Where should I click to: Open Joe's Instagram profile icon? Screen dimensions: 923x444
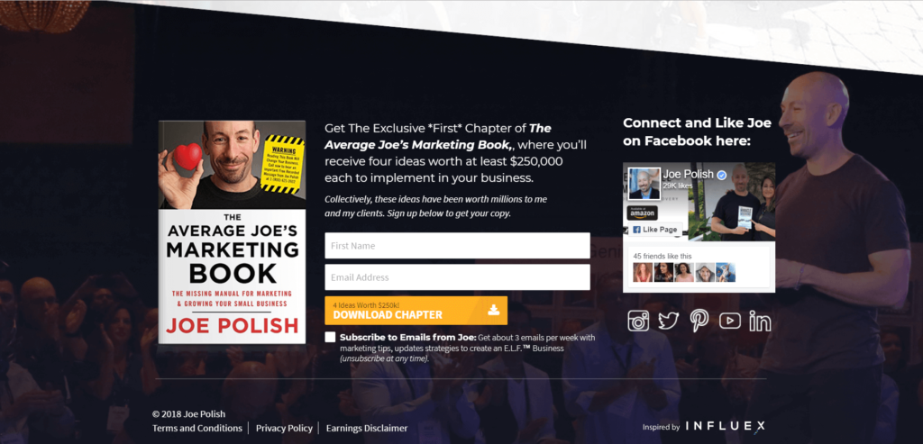[x=638, y=321]
